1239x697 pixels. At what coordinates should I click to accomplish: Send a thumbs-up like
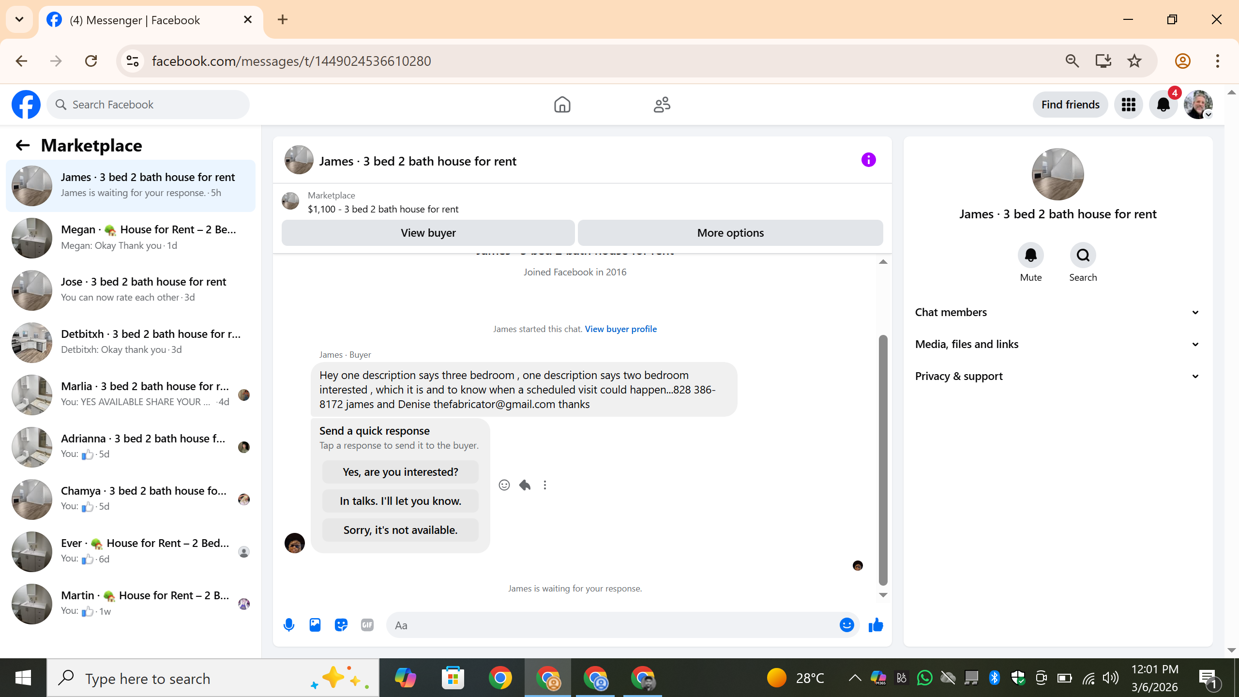876,625
